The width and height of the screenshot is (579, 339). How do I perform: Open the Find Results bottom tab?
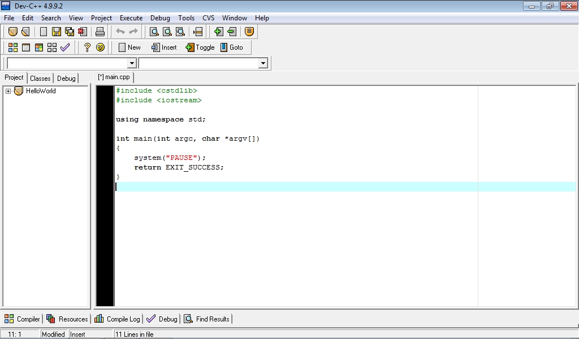click(x=207, y=319)
